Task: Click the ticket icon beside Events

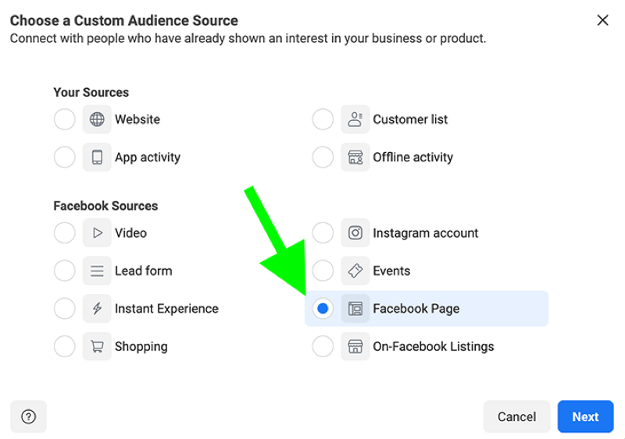Action: pos(355,271)
